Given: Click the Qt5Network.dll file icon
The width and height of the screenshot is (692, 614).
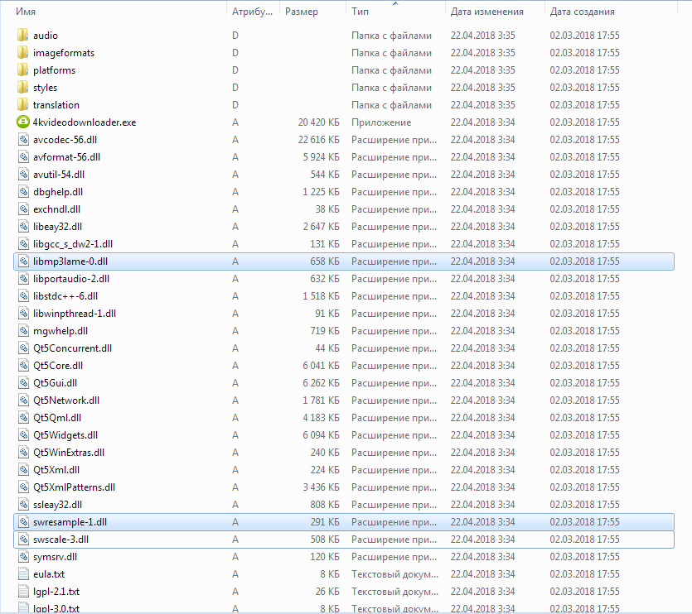Looking at the screenshot, I should point(23,401).
